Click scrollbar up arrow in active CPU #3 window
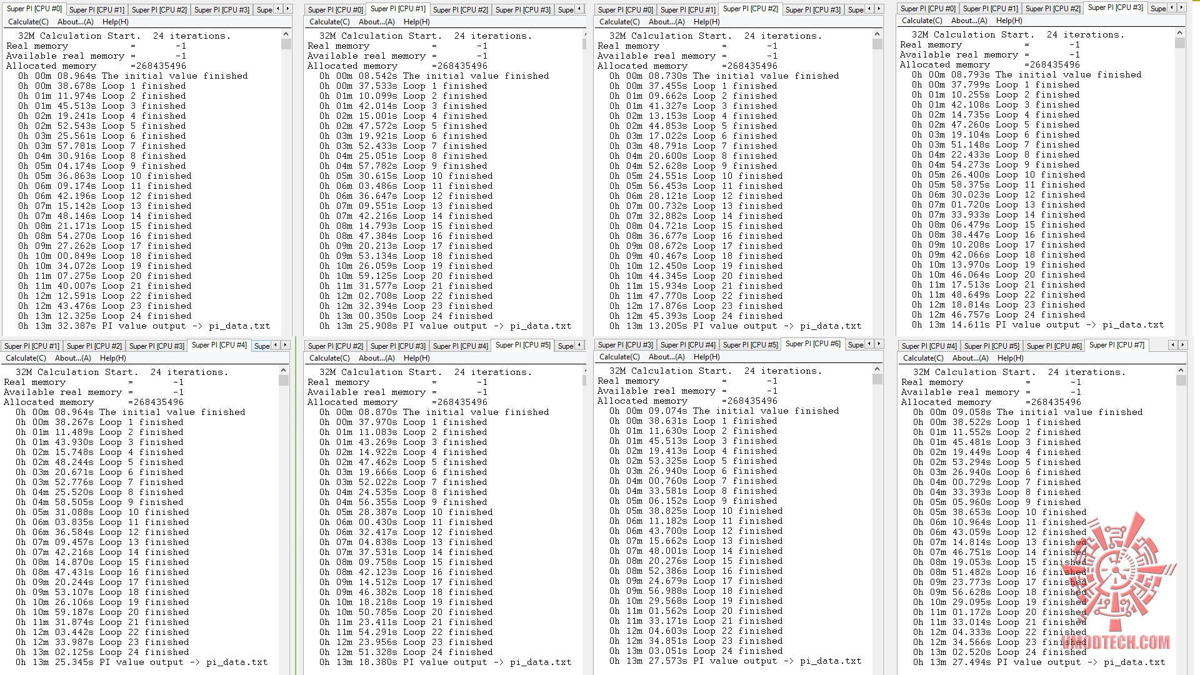This screenshot has height=675, width=1200. click(x=1179, y=32)
